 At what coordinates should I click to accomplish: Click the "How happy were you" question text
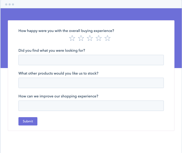(x=66, y=31)
